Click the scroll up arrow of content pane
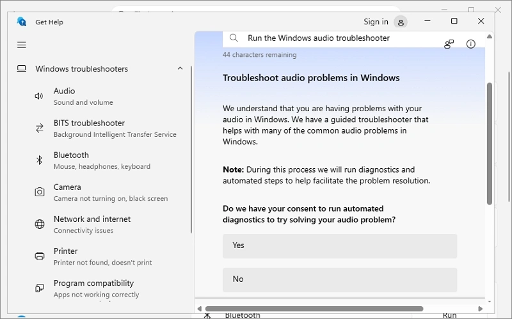This screenshot has height=319, width=512. 489,36
